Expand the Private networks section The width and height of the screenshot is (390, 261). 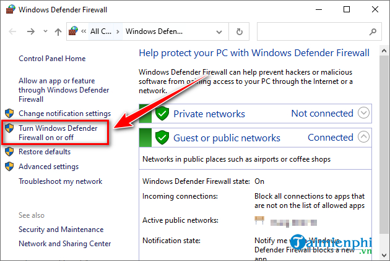click(x=364, y=113)
